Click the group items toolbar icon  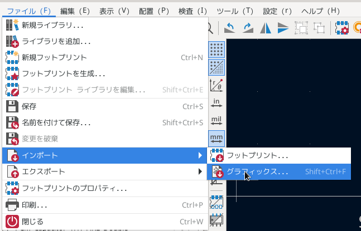click(301, 28)
